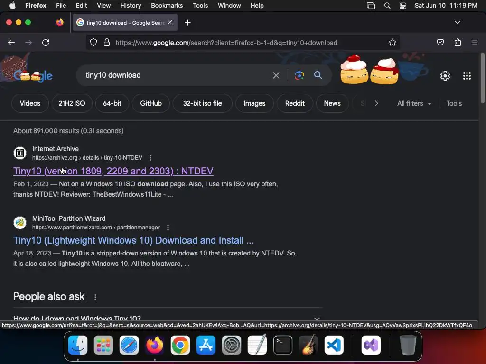Bookmark this page with the star icon
The height and width of the screenshot is (364, 486).
pos(393,42)
